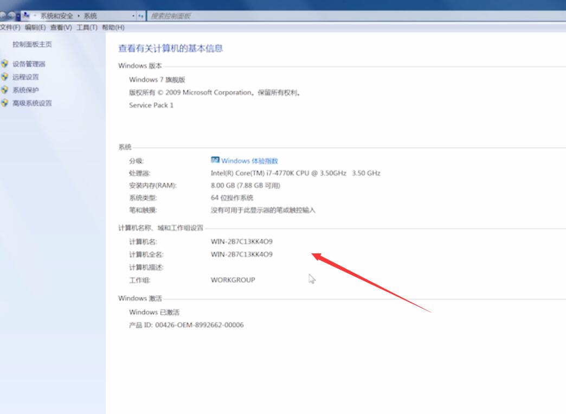This screenshot has height=414, width=566.
Task: Click the WORKGROUP workgroup value
Action: [233, 280]
